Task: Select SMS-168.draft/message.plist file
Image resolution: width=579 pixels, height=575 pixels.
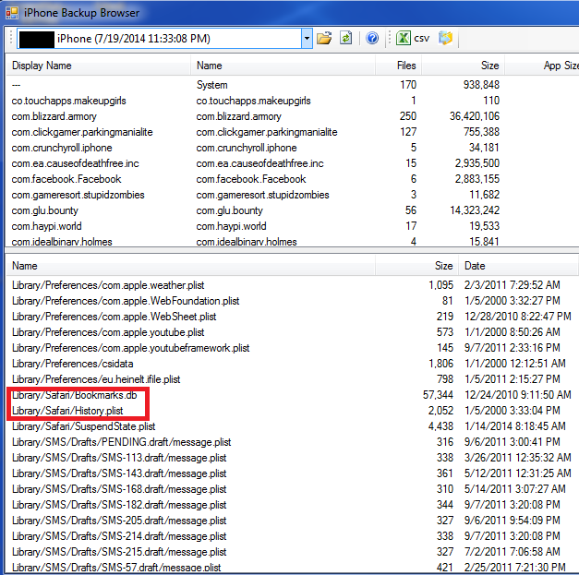Action: point(293,489)
